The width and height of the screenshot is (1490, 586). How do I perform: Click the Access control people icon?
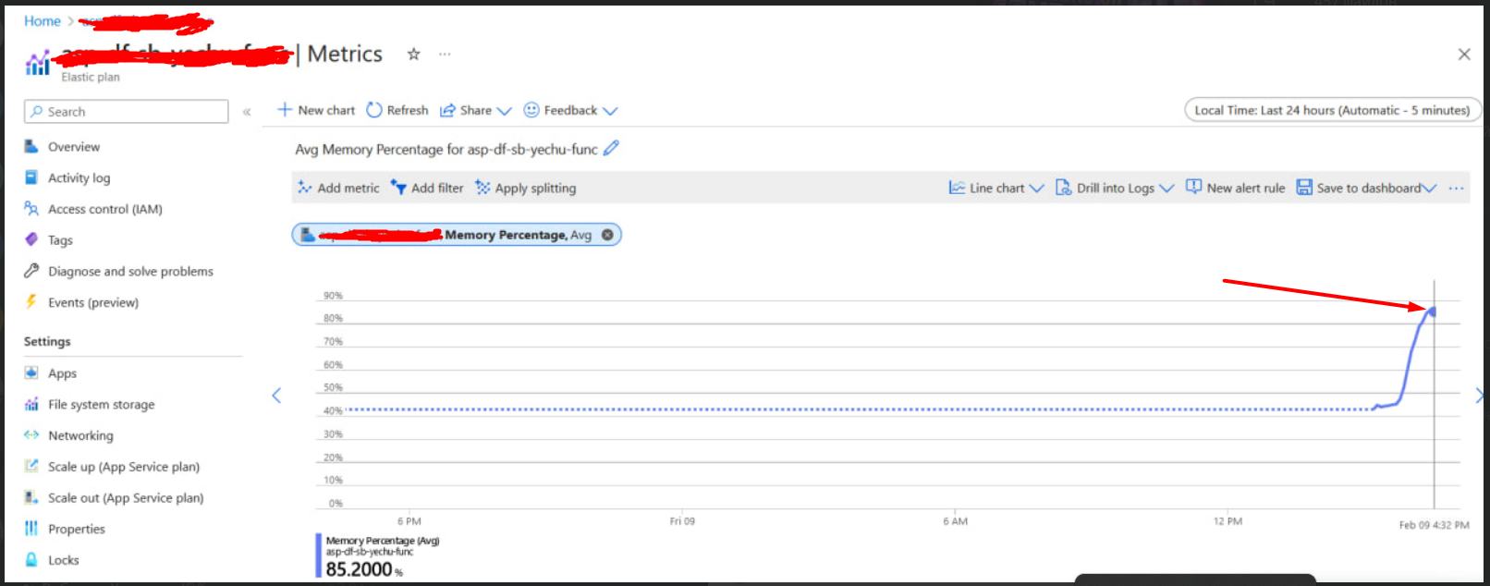(x=31, y=209)
